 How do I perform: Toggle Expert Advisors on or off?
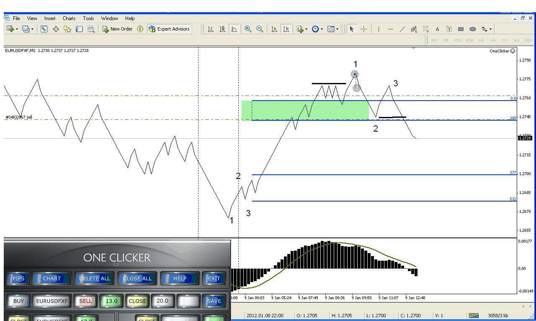click(x=169, y=29)
